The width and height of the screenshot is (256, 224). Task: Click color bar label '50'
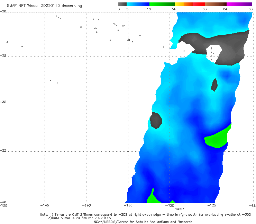(204, 9)
